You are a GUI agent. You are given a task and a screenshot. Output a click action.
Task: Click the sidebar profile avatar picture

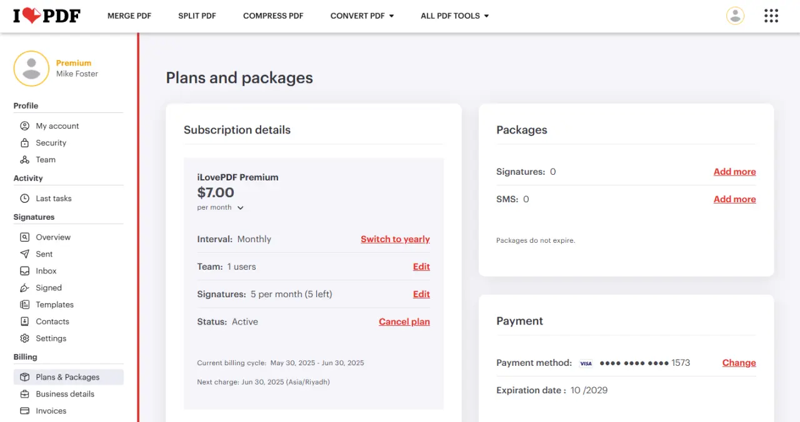coord(31,69)
